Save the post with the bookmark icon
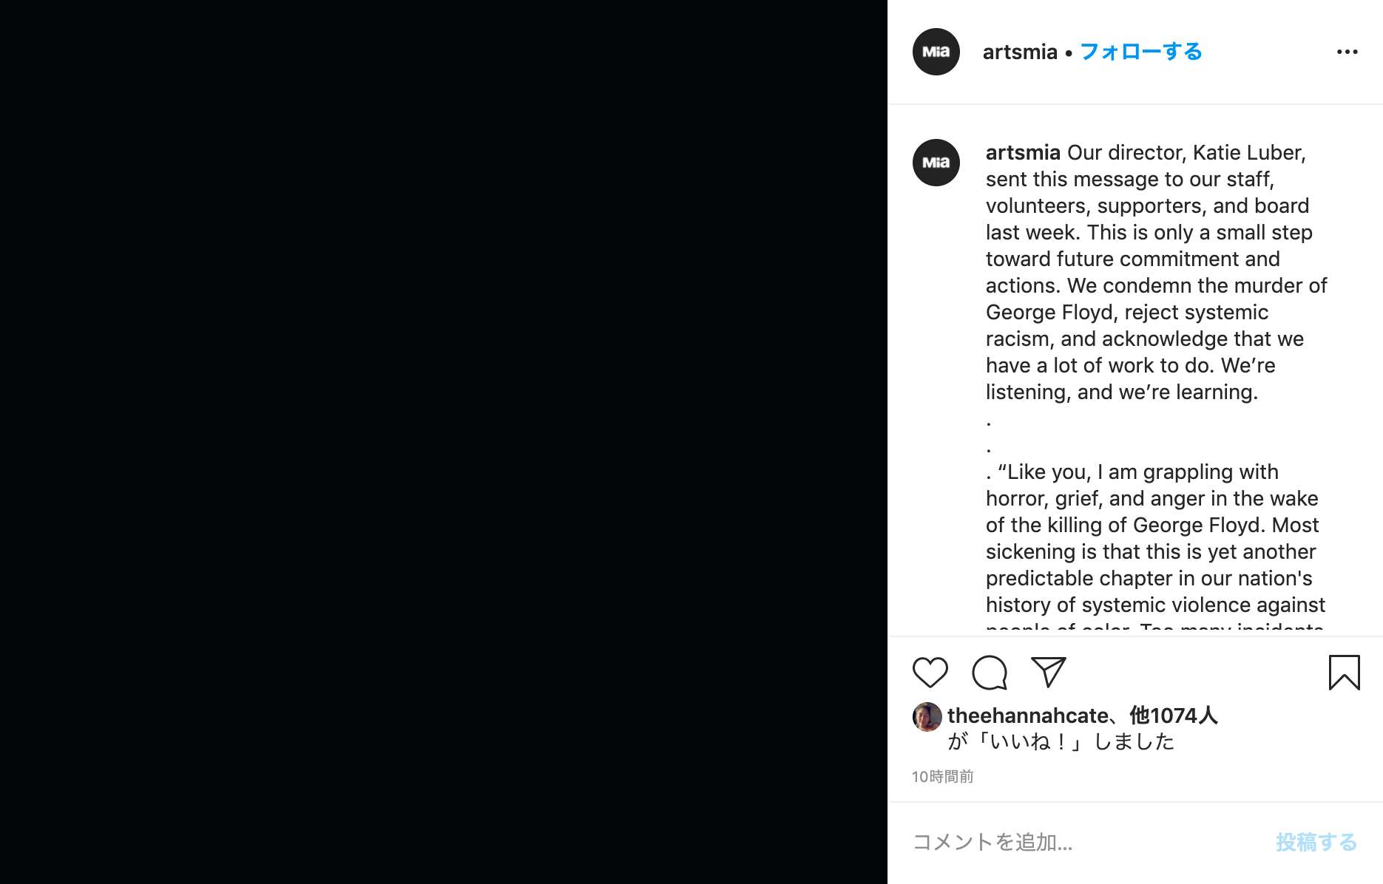 [1344, 673]
